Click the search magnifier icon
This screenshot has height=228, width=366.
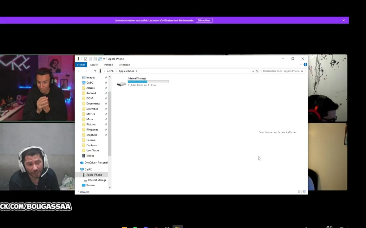click(x=302, y=71)
